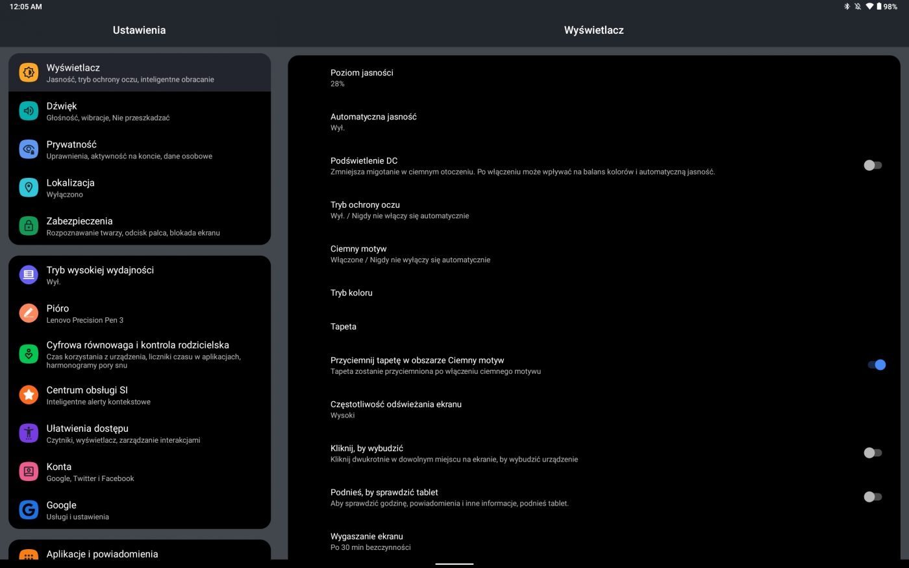Click the Tryb wysokiej wydajności icon

tap(29, 275)
